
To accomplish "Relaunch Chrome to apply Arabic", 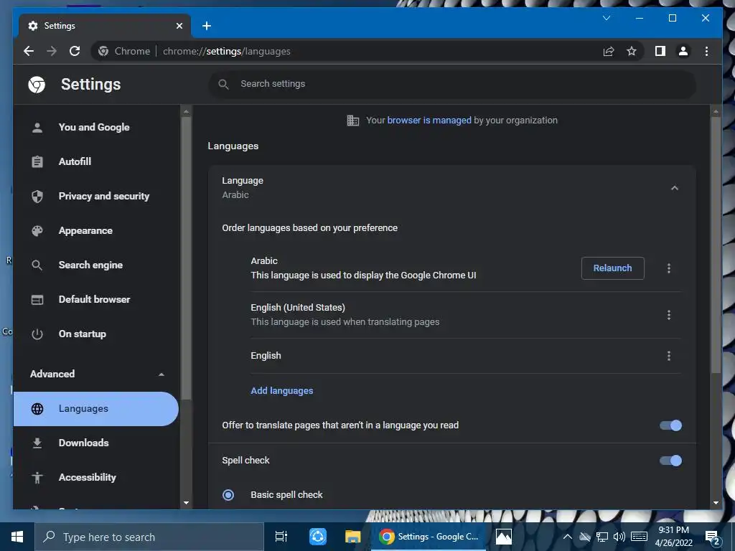I will point(613,268).
